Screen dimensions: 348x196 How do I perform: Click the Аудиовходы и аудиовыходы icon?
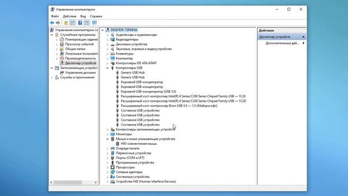[113, 35]
